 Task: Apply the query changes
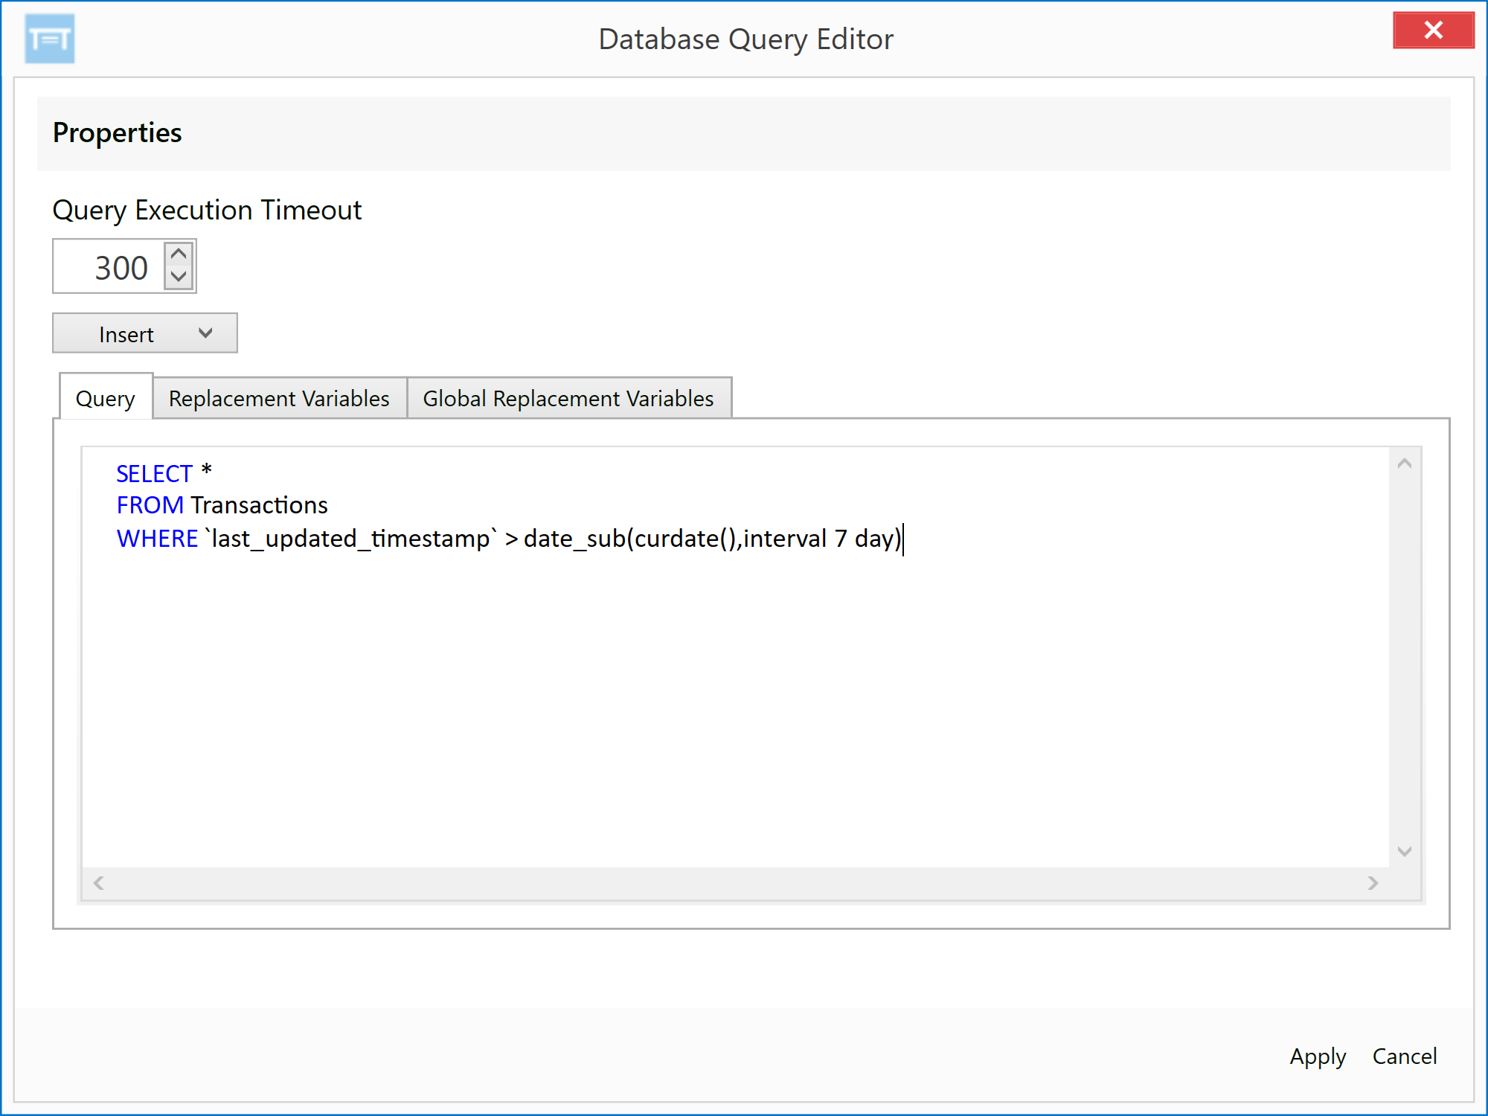coord(1317,1056)
